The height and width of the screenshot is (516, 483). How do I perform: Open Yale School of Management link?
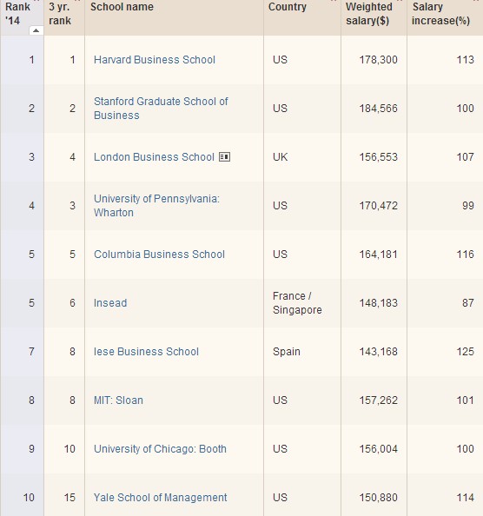[x=160, y=498]
